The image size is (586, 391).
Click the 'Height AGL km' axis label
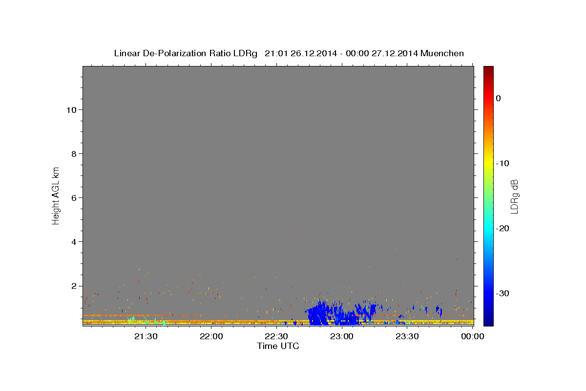coord(56,195)
